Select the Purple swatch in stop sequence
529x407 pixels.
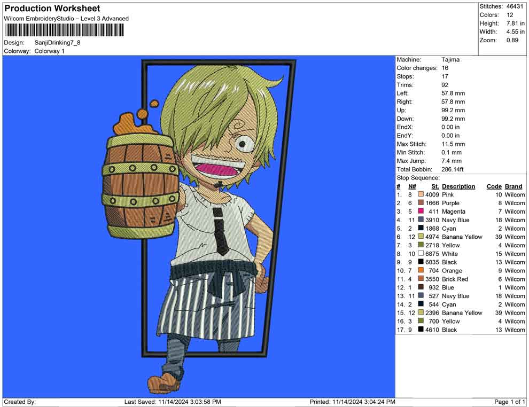pos(421,203)
